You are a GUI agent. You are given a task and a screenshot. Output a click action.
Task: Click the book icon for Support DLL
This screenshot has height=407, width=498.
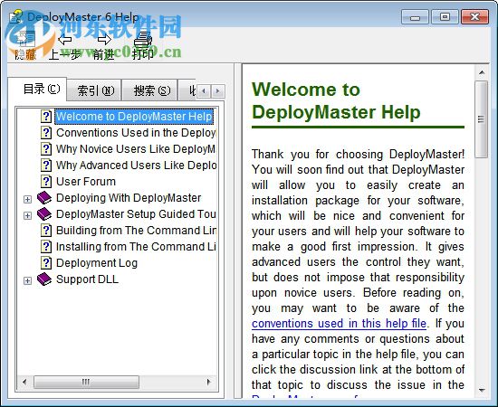click(44, 279)
